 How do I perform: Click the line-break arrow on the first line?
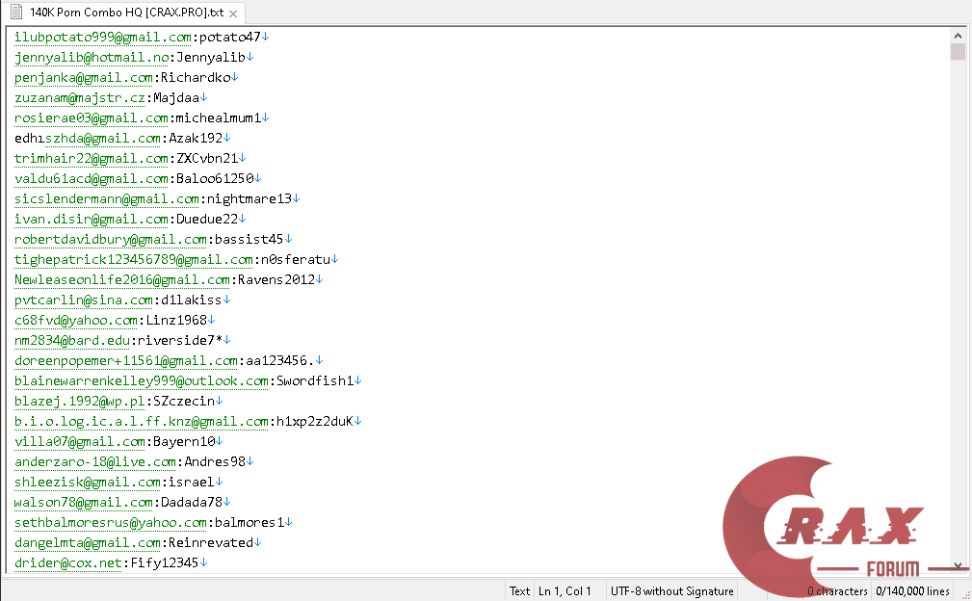click(265, 37)
